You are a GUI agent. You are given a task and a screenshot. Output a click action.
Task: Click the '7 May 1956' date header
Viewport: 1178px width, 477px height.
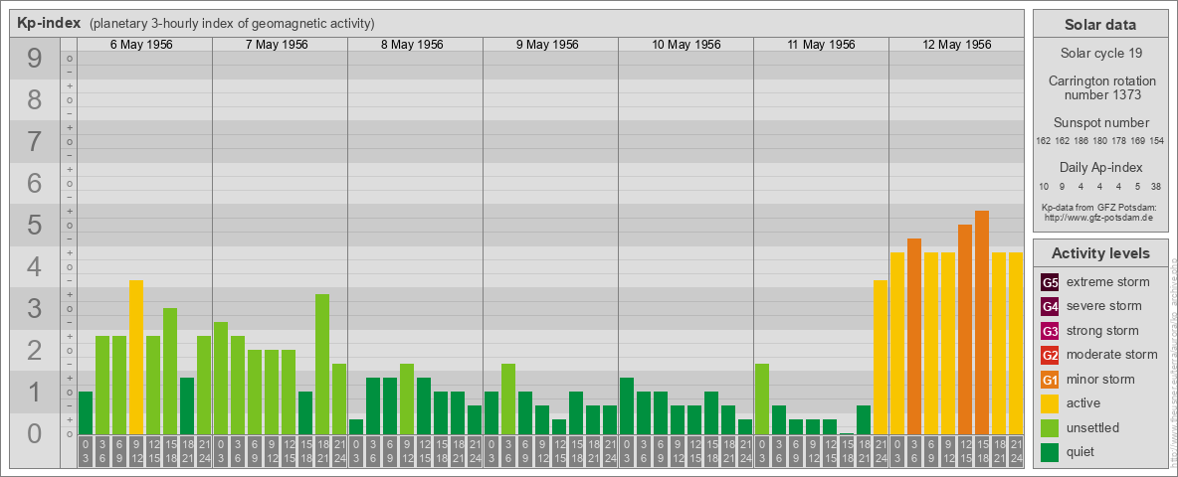coord(277,45)
